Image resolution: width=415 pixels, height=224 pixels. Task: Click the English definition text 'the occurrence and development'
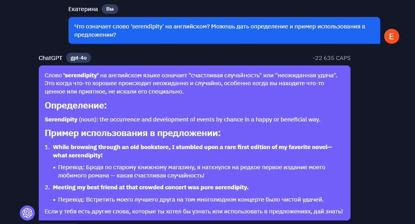click(x=210, y=119)
